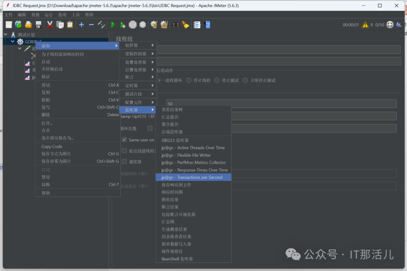Click the test plan flask icon

tap(13, 35)
